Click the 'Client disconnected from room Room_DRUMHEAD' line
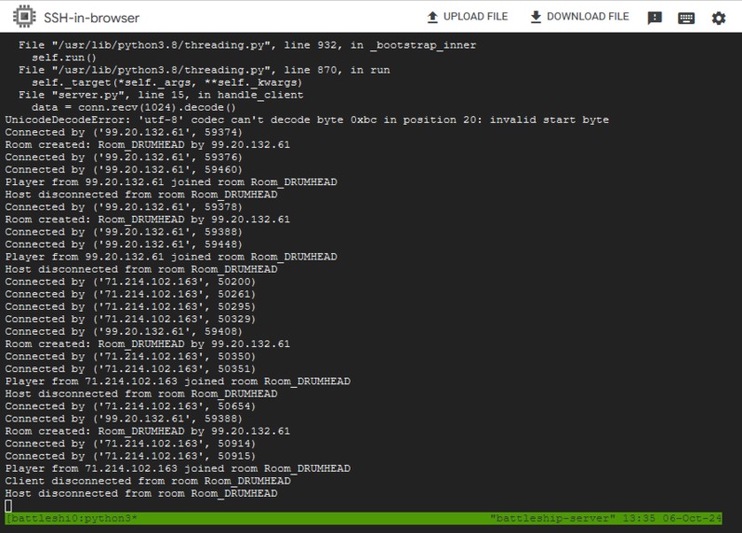742x533 pixels. click(148, 482)
